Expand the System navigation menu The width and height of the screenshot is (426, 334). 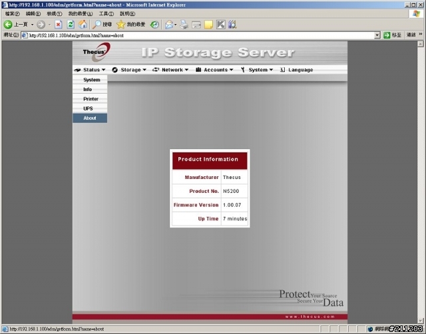[x=257, y=70]
